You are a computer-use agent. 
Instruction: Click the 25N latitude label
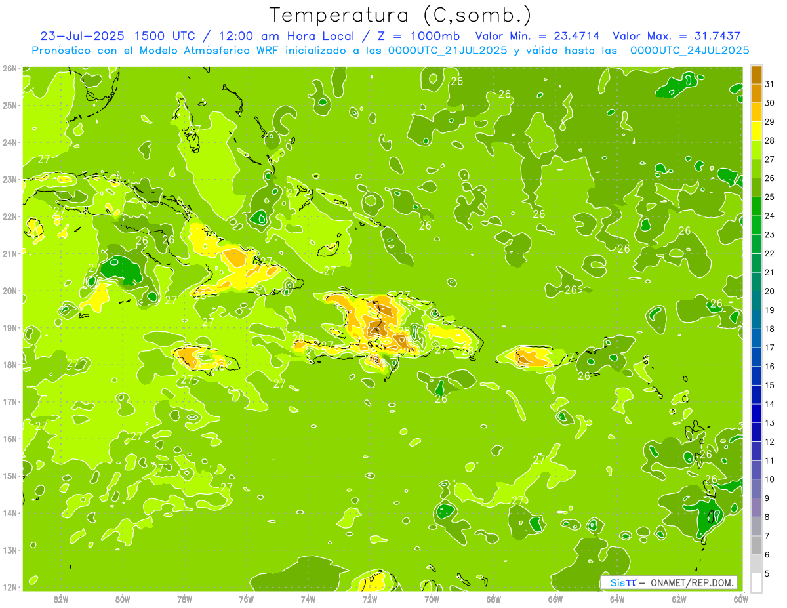click(x=10, y=106)
